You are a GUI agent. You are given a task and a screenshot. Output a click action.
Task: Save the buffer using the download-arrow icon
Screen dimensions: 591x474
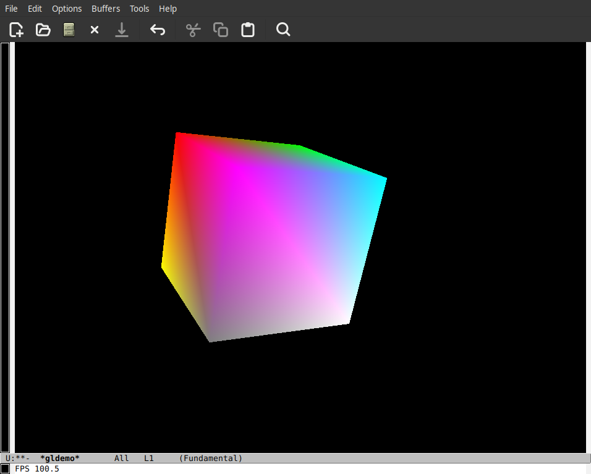pyautogui.click(x=122, y=30)
